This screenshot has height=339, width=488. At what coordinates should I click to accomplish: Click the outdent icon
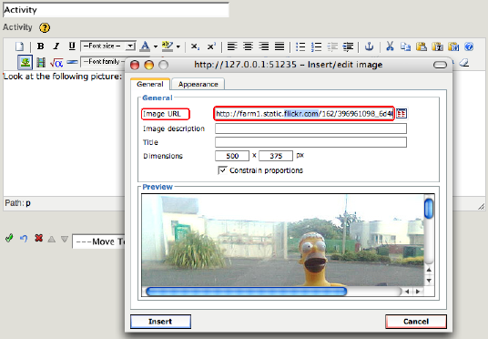332,46
